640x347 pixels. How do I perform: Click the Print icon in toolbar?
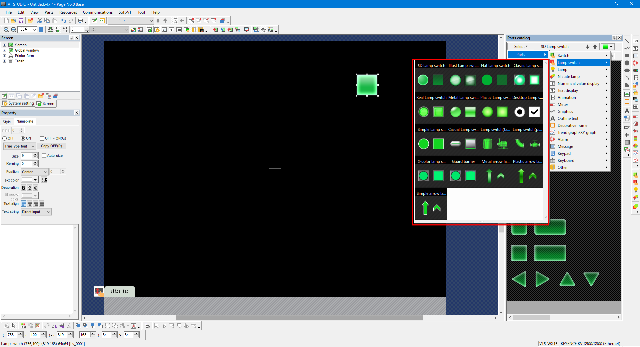tap(80, 21)
